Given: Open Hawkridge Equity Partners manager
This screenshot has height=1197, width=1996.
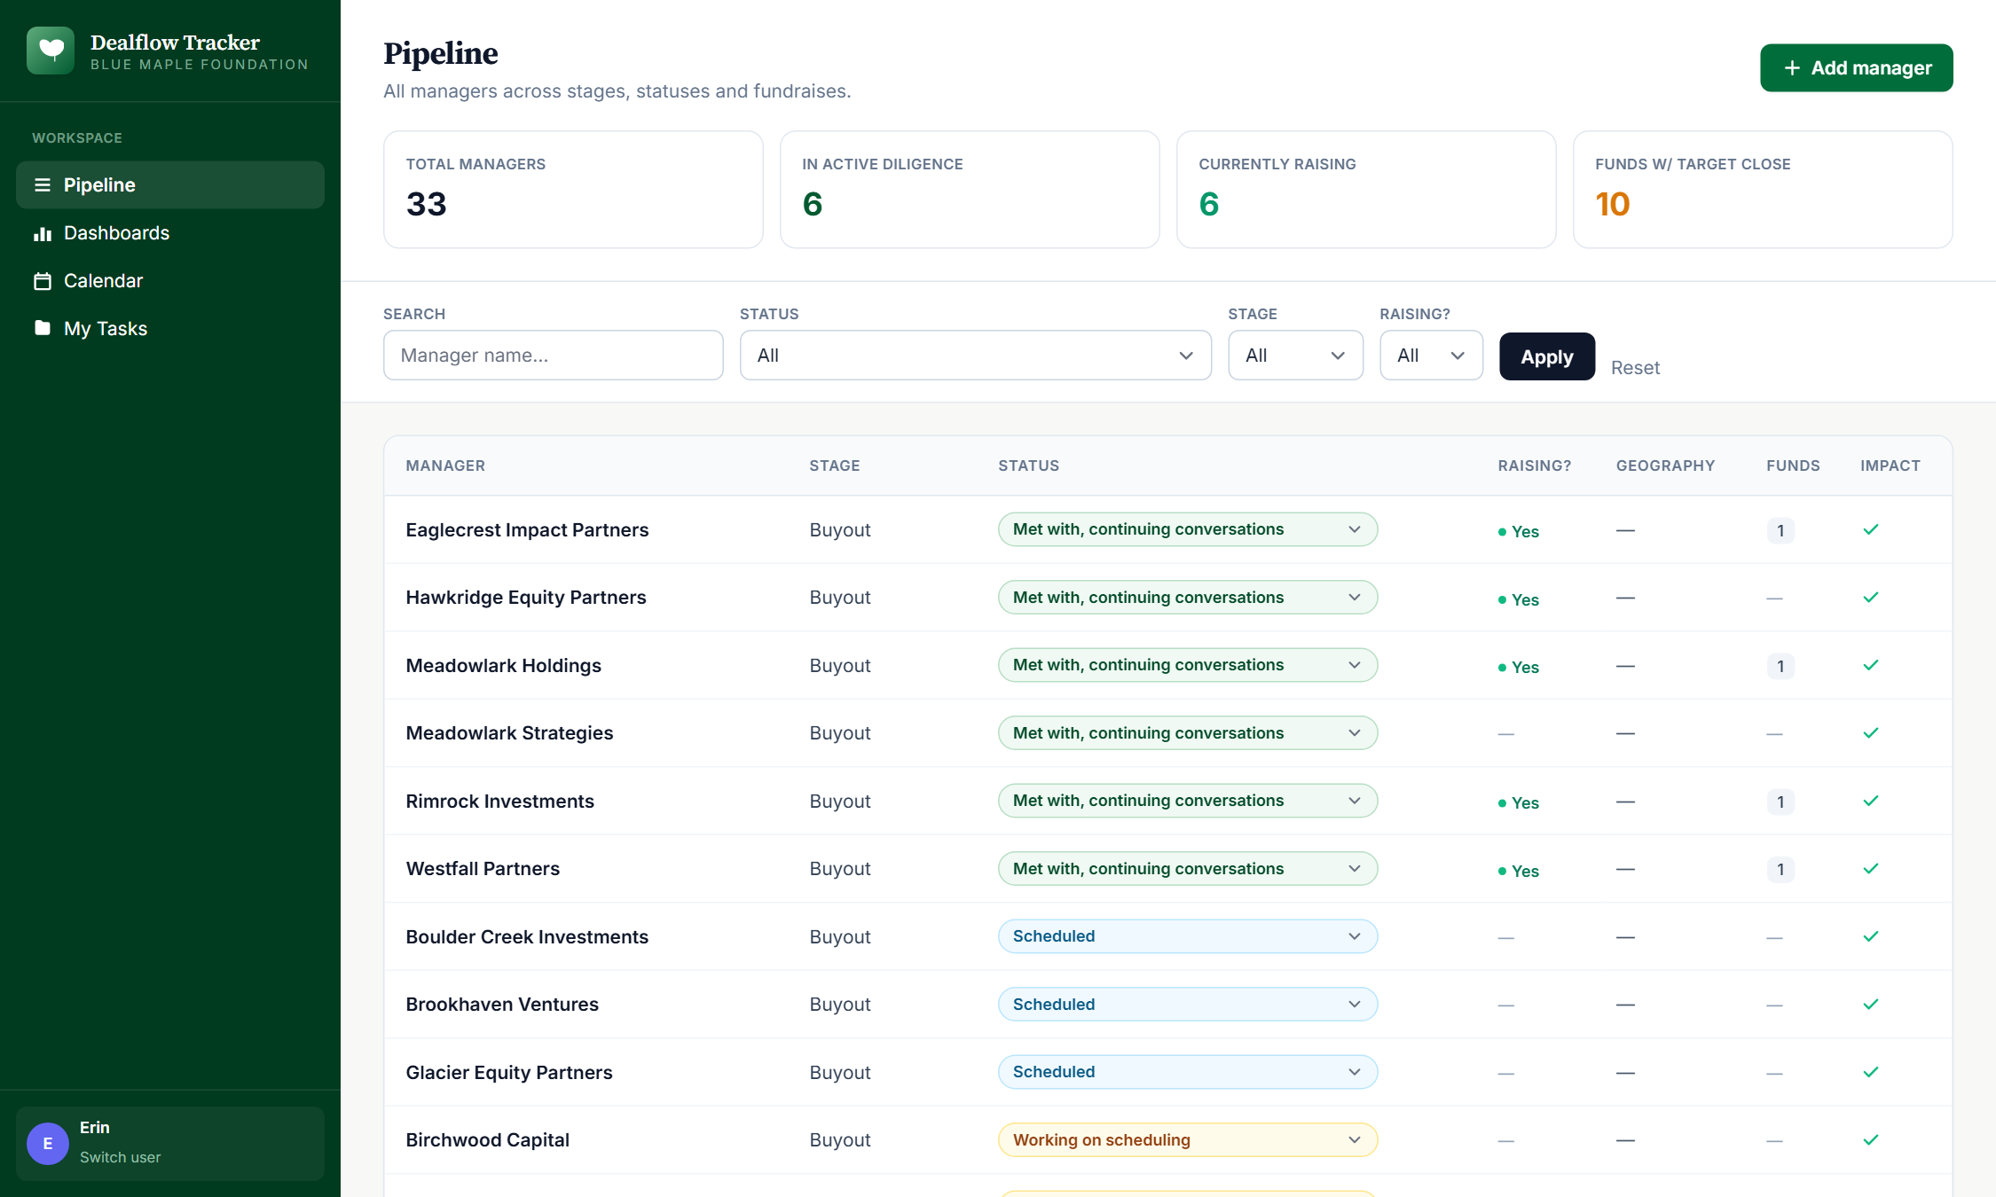Looking at the screenshot, I should [526, 598].
